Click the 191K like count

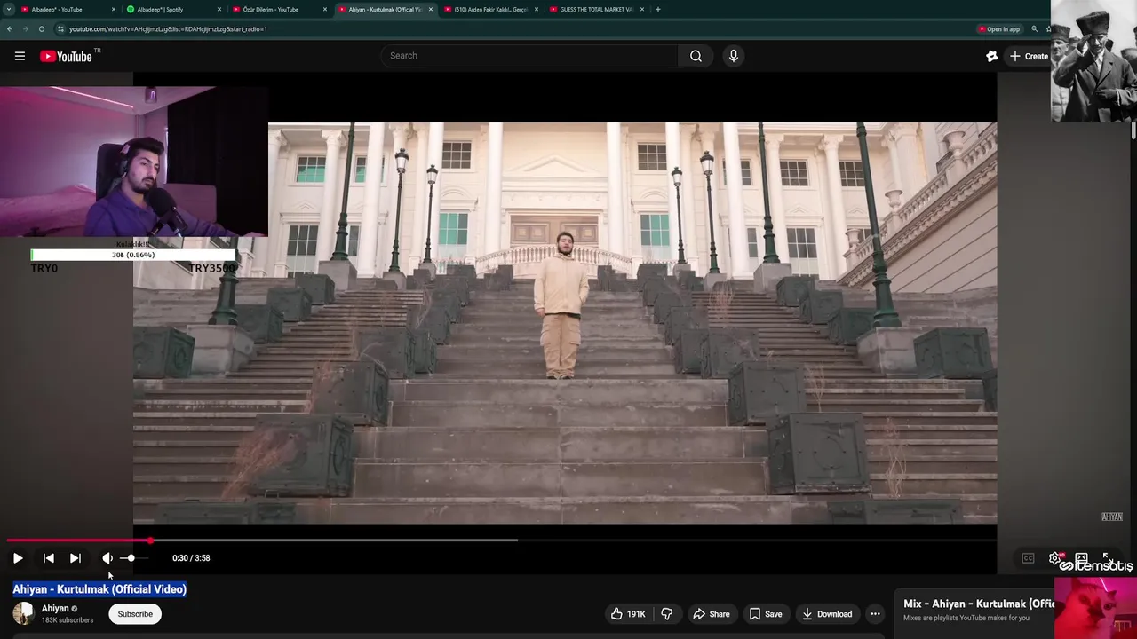pyautogui.click(x=636, y=614)
